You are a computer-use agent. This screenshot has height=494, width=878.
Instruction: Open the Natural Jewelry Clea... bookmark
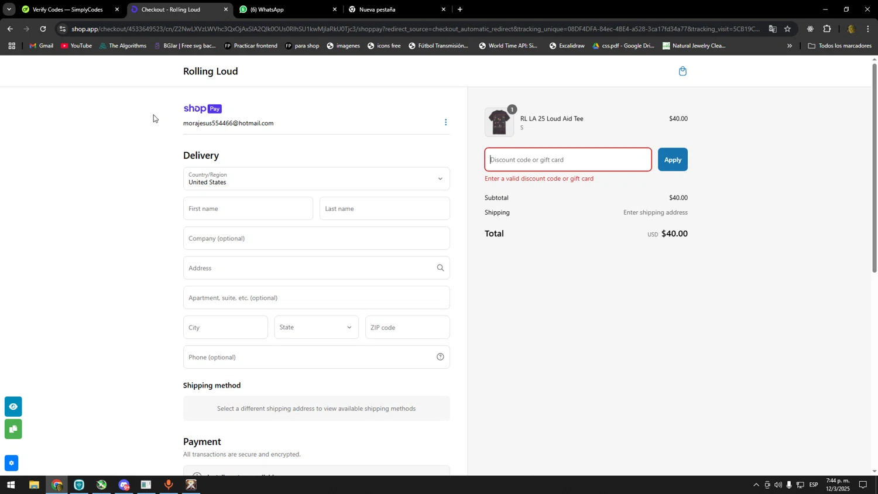[x=694, y=46]
